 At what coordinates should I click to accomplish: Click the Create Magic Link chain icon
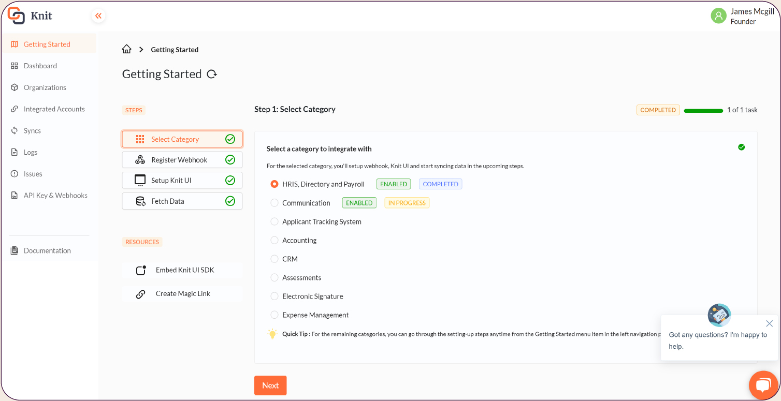click(x=140, y=294)
